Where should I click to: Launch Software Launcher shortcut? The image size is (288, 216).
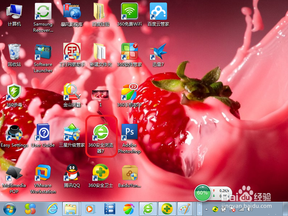tap(43, 58)
